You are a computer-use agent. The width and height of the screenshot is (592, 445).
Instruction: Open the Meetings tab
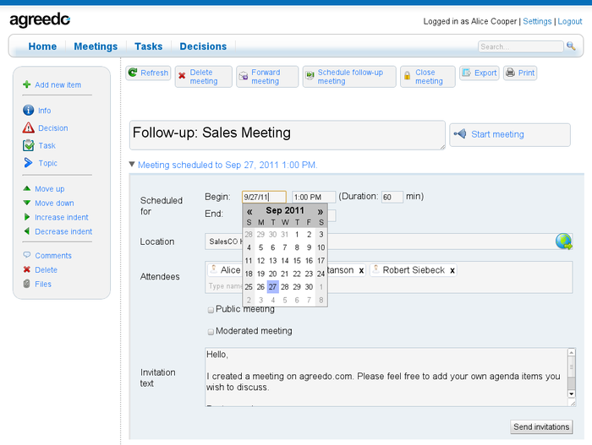click(96, 46)
